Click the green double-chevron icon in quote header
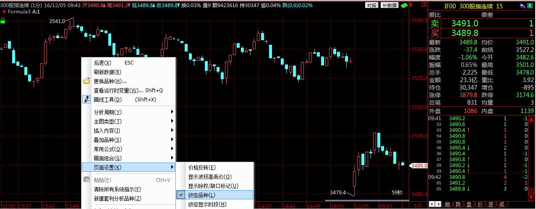Image resolution: width=536 pixels, height=209 pixels. pos(531,6)
